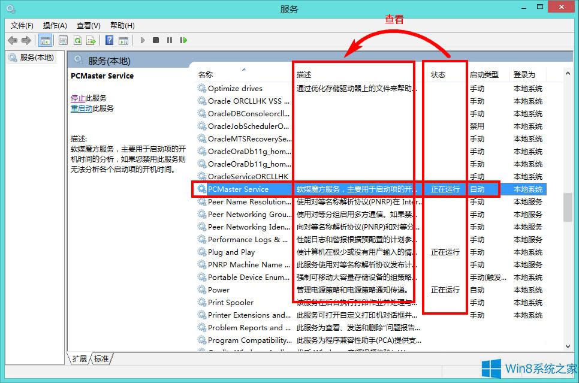The width and height of the screenshot is (579, 383).
Task: Click the Start service play icon
Action: click(x=143, y=40)
